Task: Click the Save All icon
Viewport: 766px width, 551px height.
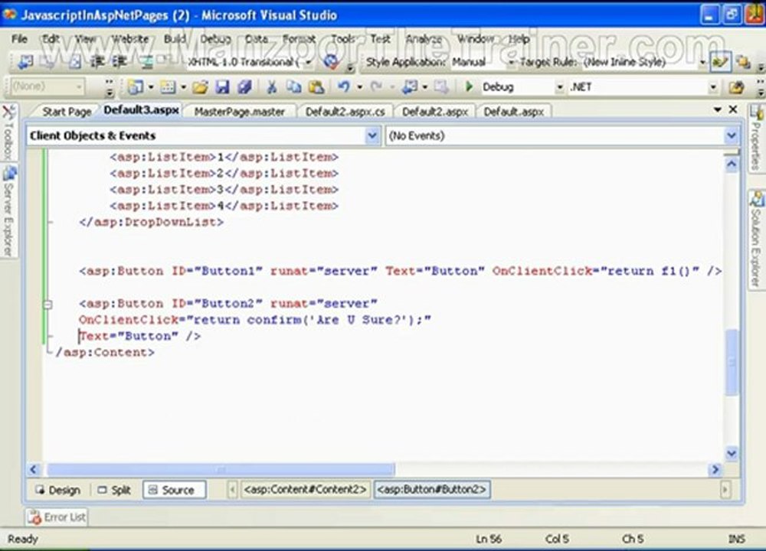Action: tap(244, 87)
